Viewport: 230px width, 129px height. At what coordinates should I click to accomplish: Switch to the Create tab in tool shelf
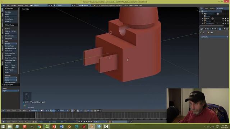[3, 15]
